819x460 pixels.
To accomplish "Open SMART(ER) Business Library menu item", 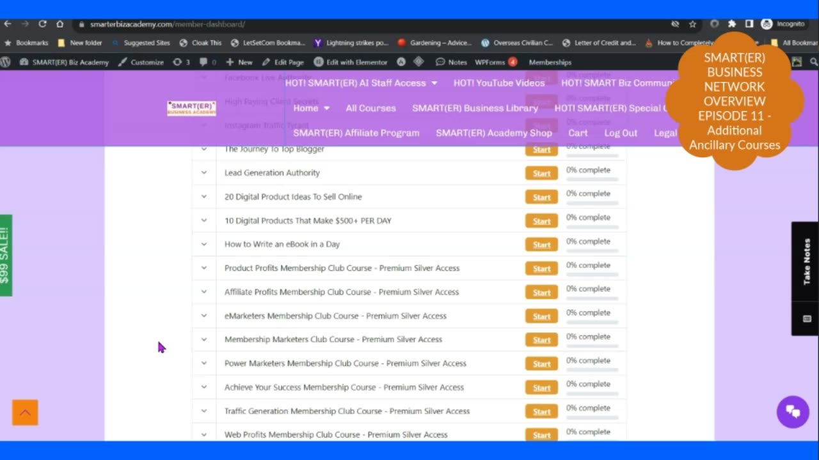I will click(475, 108).
